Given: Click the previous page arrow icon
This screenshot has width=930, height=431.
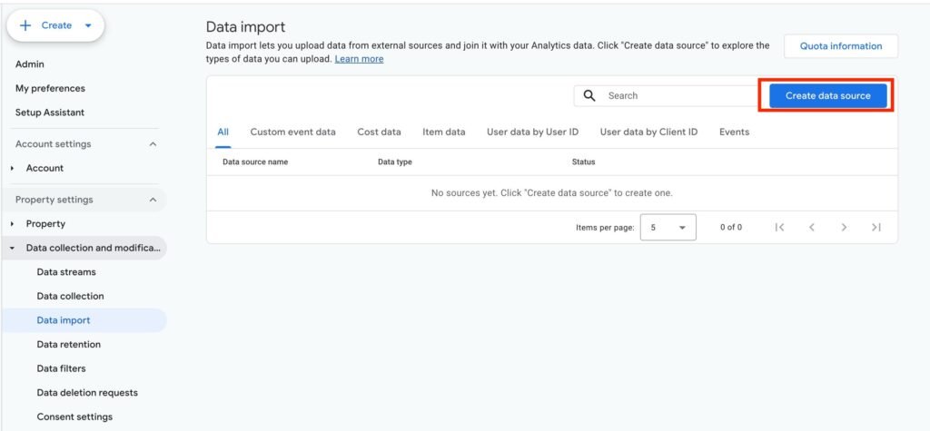Looking at the screenshot, I should [x=812, y=227].
